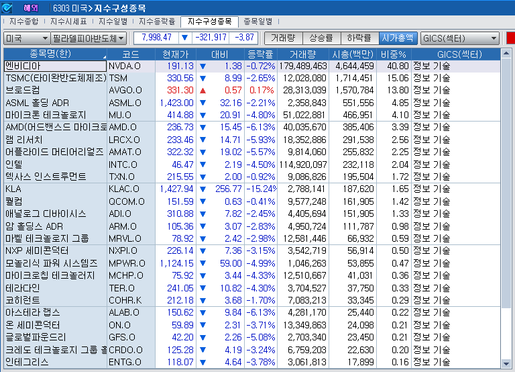
Task: Click the MRVL.O code cell
Action: 131,238
